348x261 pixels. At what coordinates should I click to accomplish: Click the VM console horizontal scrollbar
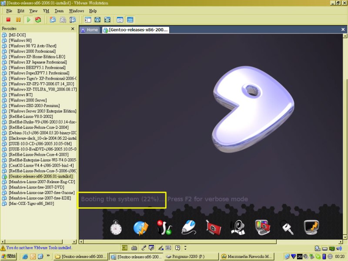tap(210, 242)
